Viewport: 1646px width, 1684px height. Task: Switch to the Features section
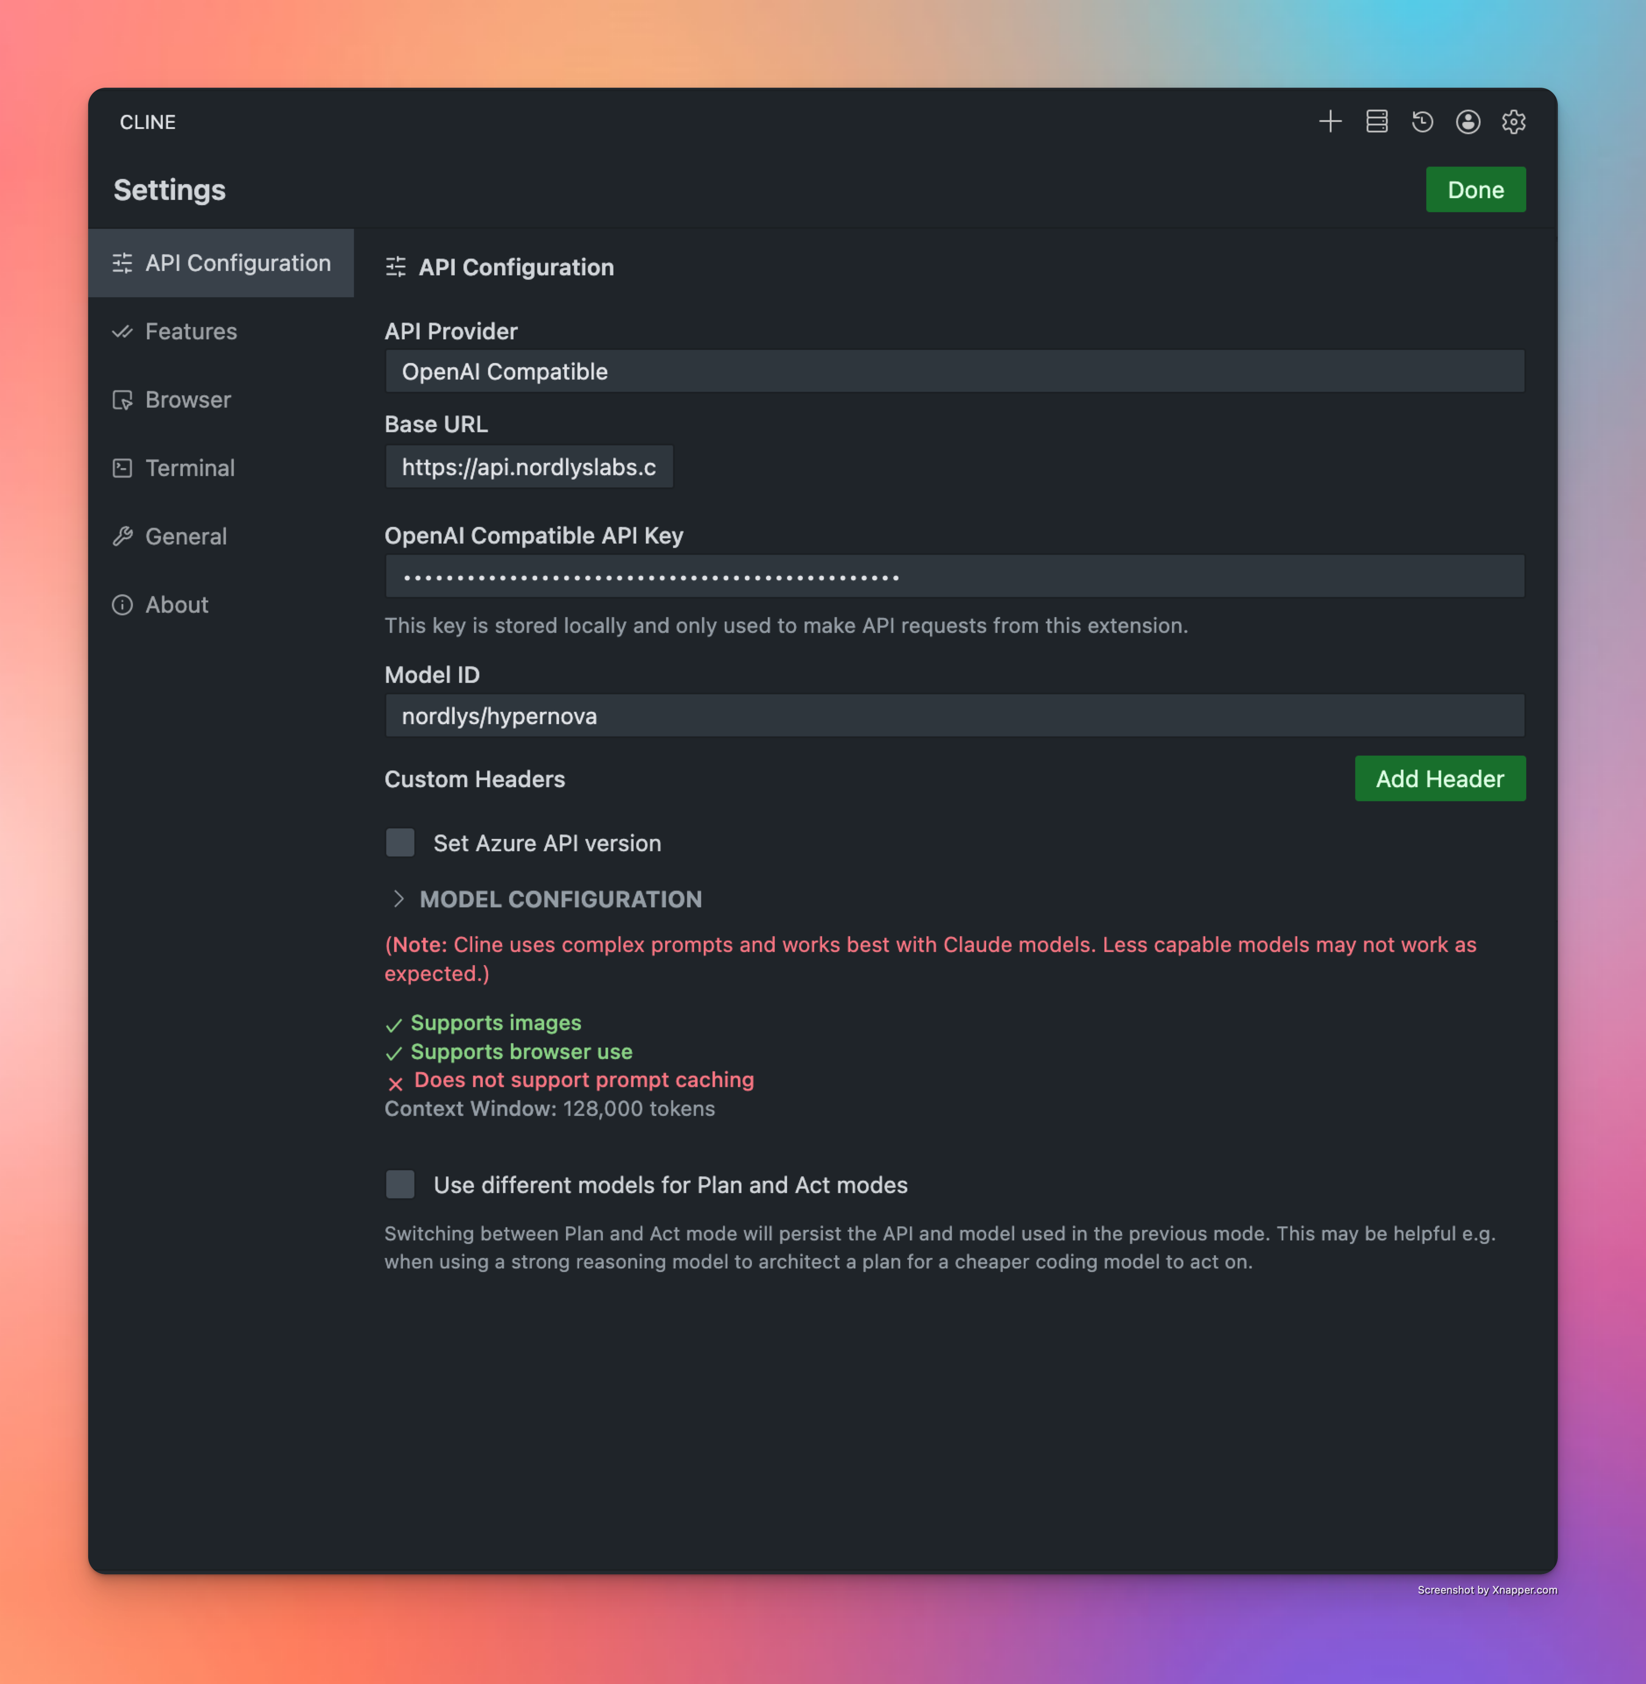191,331
